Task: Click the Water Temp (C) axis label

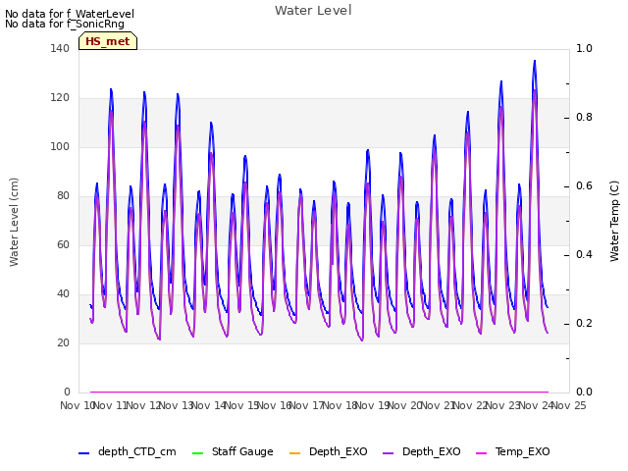Action: 614,221
